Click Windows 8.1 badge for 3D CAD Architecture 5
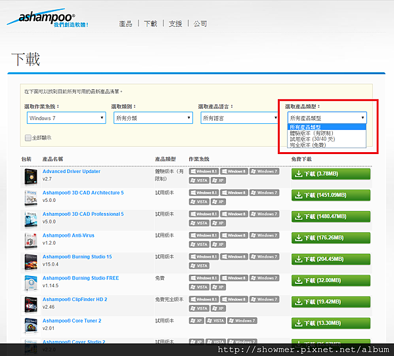394x356 pixels. pyautogui.click(x=204, y=193)
